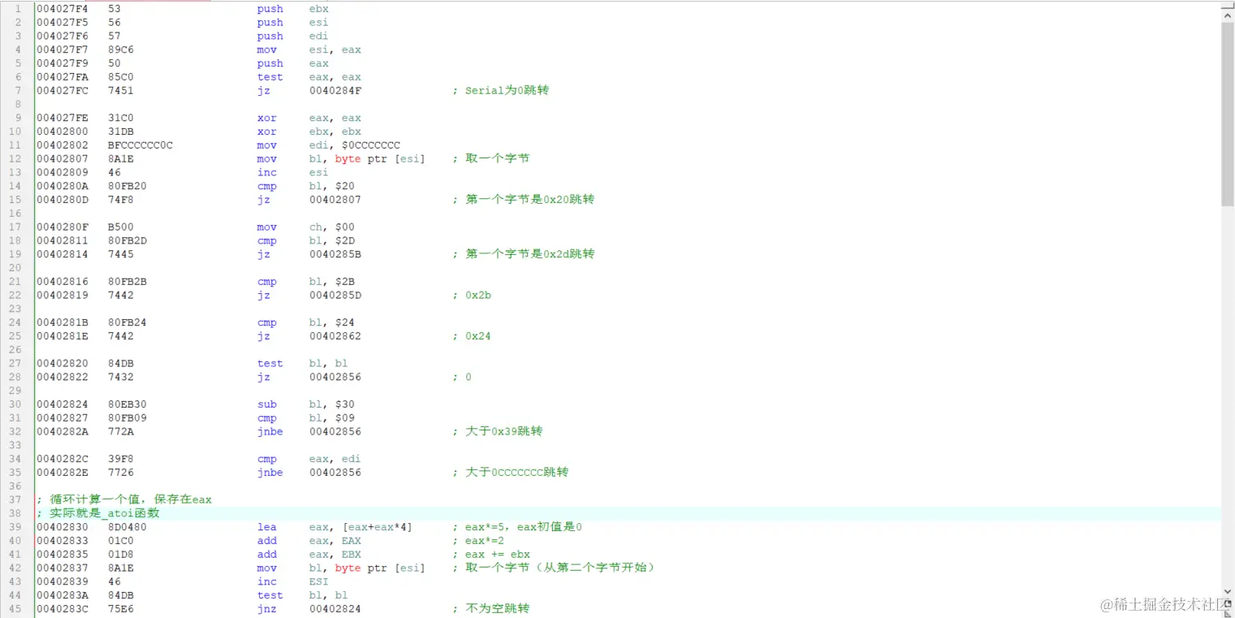Click opcode bytes 80EB30
Viewport: 1235px width, 618px height.
coord(127,404)
